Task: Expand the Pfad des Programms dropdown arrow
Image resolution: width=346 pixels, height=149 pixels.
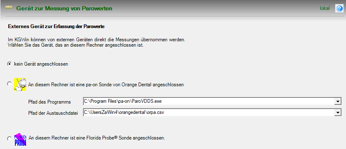Action: [337, 102]
